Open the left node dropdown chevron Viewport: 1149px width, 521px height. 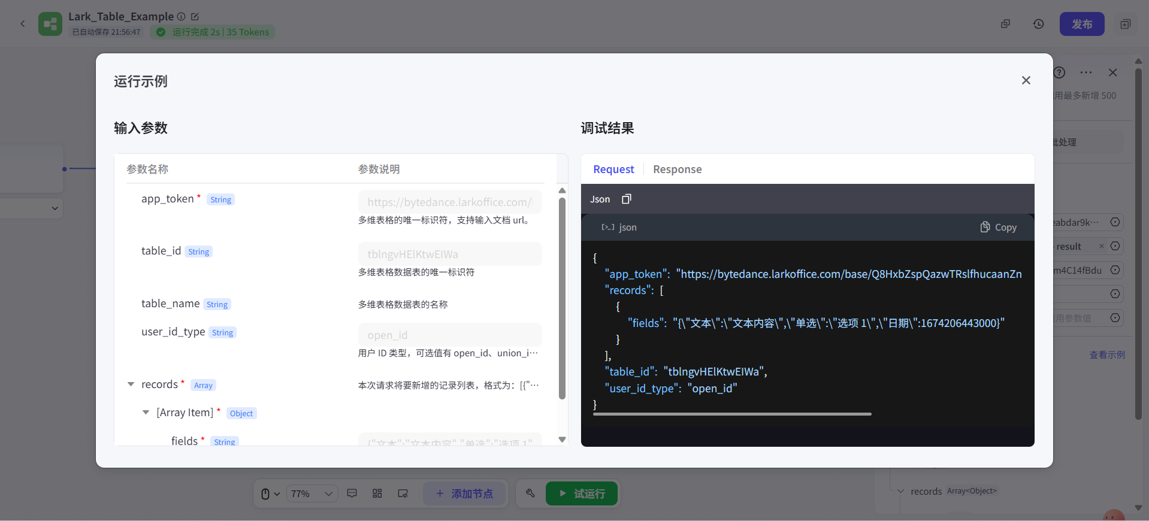pos(55,208)
